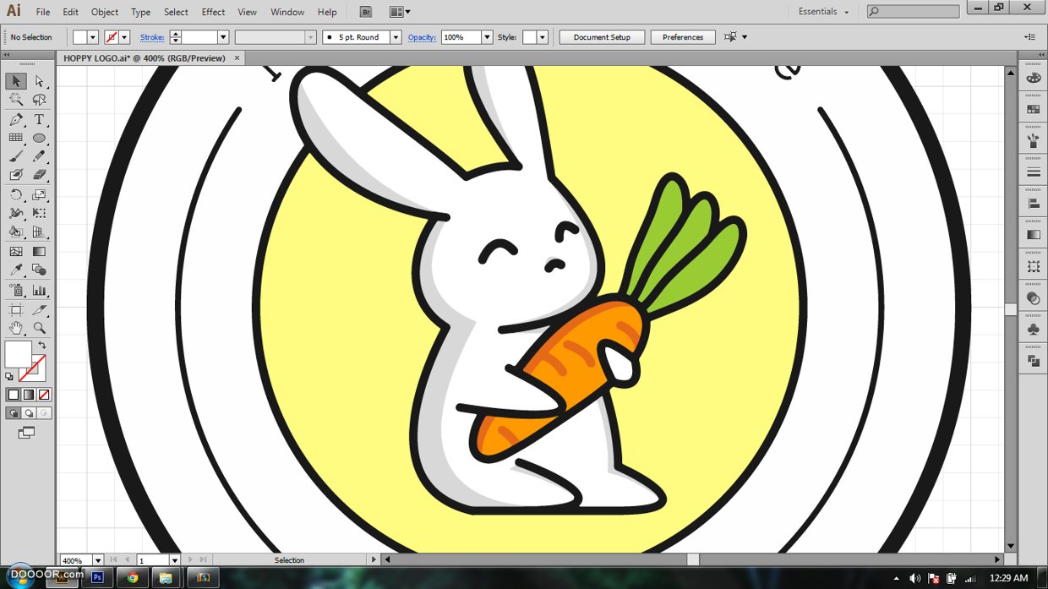The image size is (1048, 589).
Task: Enable Draw Normal mode
Action: pyautogui.click(x=13, y=413)
